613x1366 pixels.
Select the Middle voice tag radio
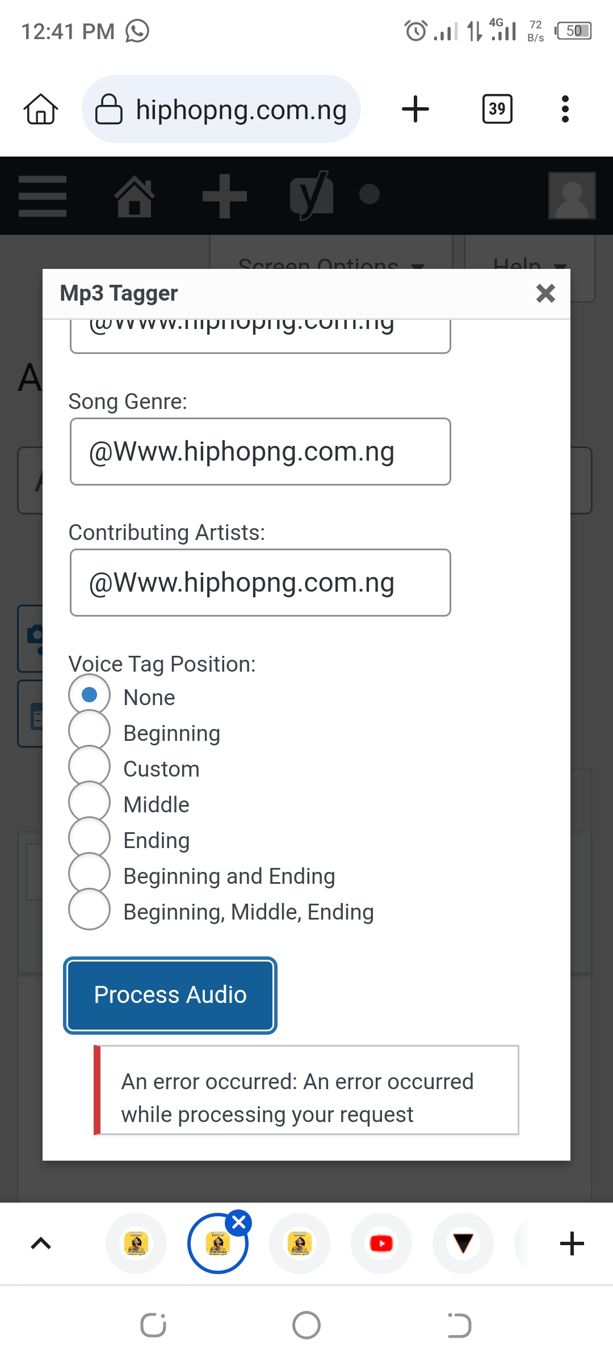[x=89, y=803]
